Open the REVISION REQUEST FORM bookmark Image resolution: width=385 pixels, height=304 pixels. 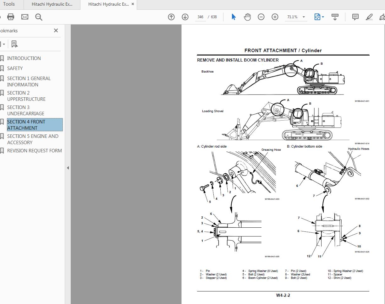tap(35, 150)
